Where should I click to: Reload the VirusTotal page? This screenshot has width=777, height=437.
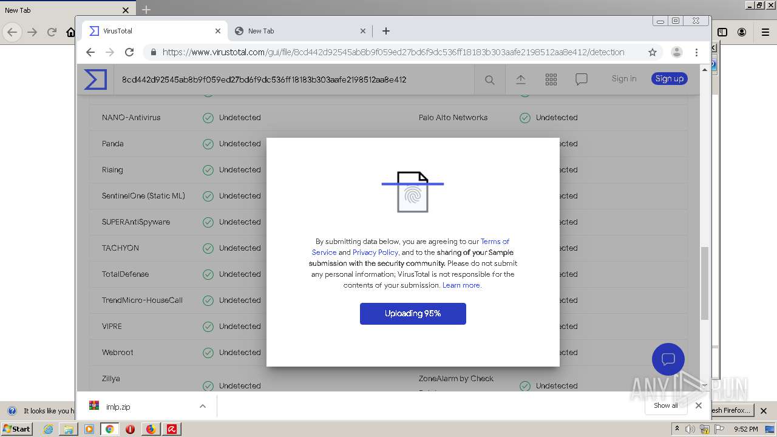click(x=129, y=52)
